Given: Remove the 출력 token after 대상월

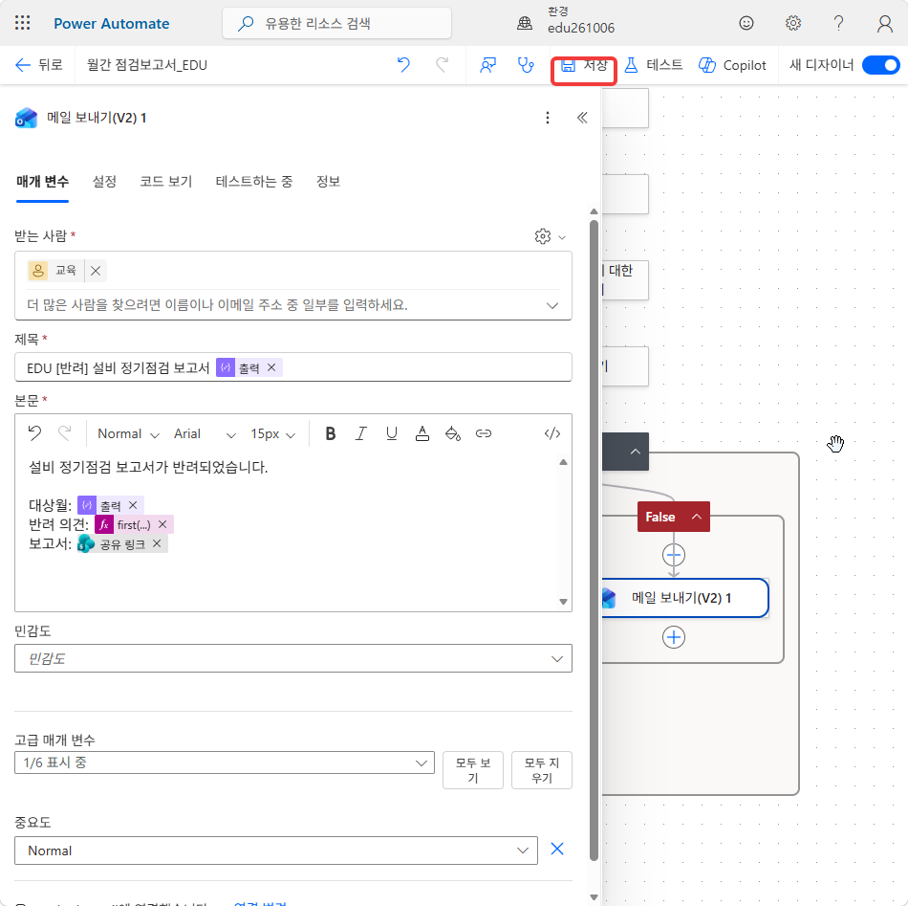Looking at the screenshot, I should (133, 505).
